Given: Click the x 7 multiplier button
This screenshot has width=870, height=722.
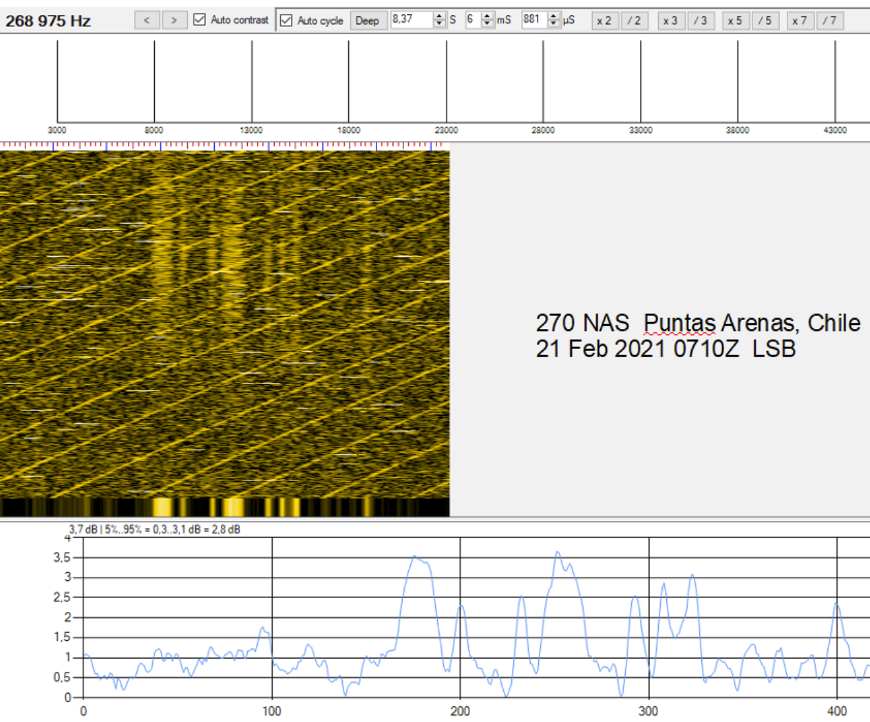Looking at the screenshot, I should (800, 21).
